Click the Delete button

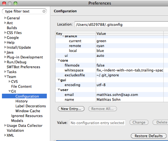pos(160,122)
